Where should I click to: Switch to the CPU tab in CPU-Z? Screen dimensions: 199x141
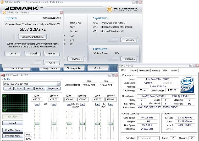coord(123,70)
